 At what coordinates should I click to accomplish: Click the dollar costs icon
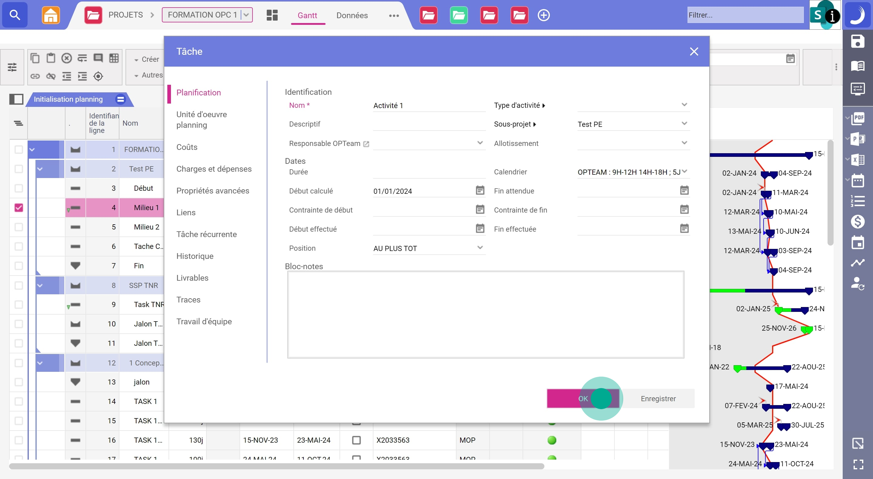pos(858,222)
